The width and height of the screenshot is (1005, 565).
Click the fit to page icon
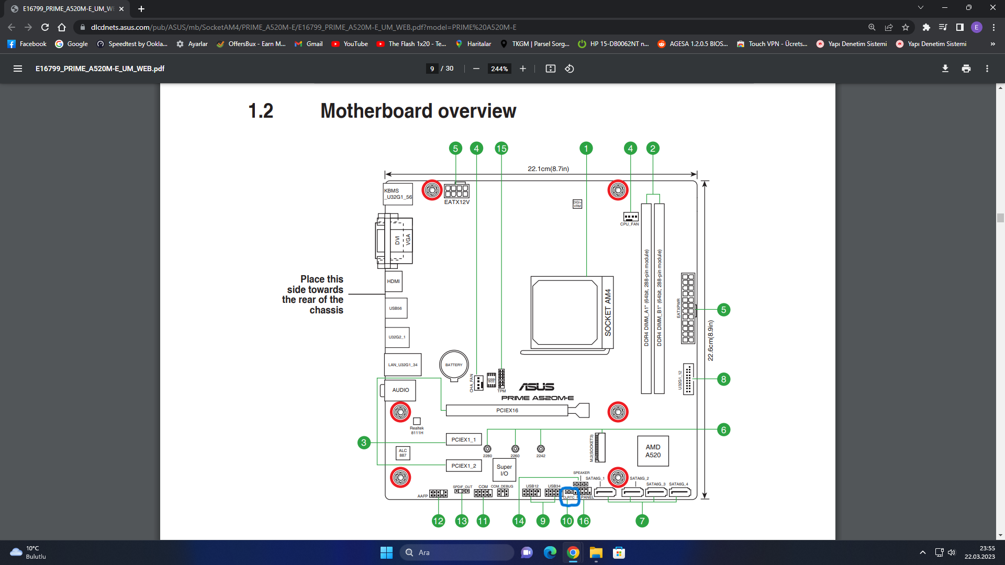(550, 69)
